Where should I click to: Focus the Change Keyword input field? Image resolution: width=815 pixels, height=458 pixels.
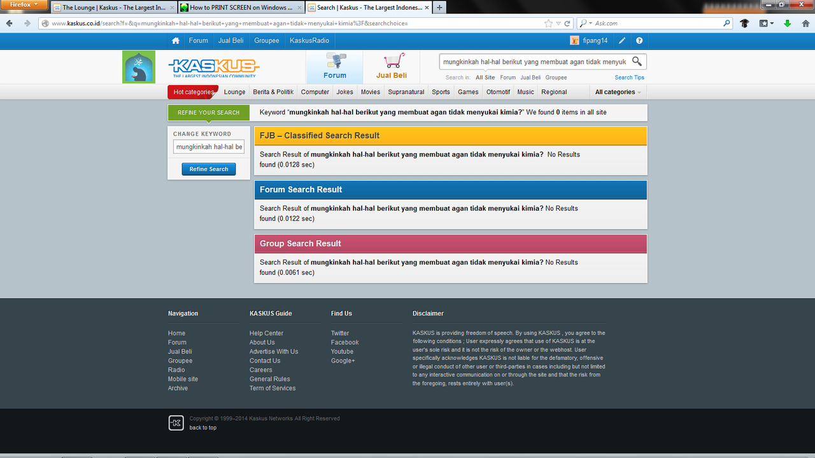coord(209,147)
